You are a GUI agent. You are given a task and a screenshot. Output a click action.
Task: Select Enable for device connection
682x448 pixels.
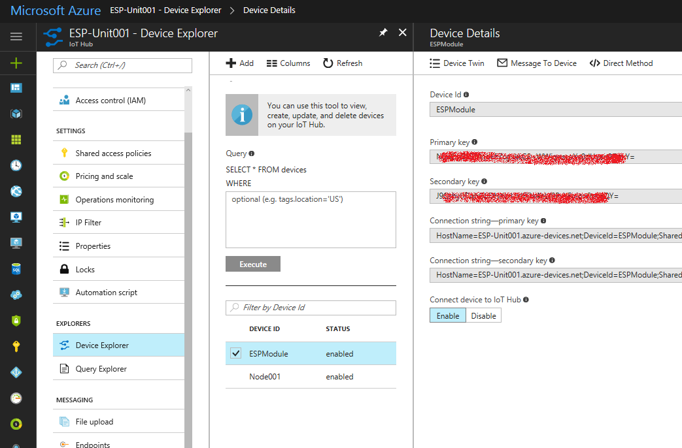pos(447,315)
